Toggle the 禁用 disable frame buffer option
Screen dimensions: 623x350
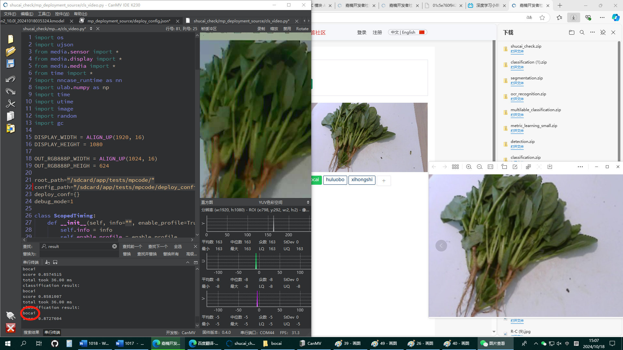[x=287, y=29]
